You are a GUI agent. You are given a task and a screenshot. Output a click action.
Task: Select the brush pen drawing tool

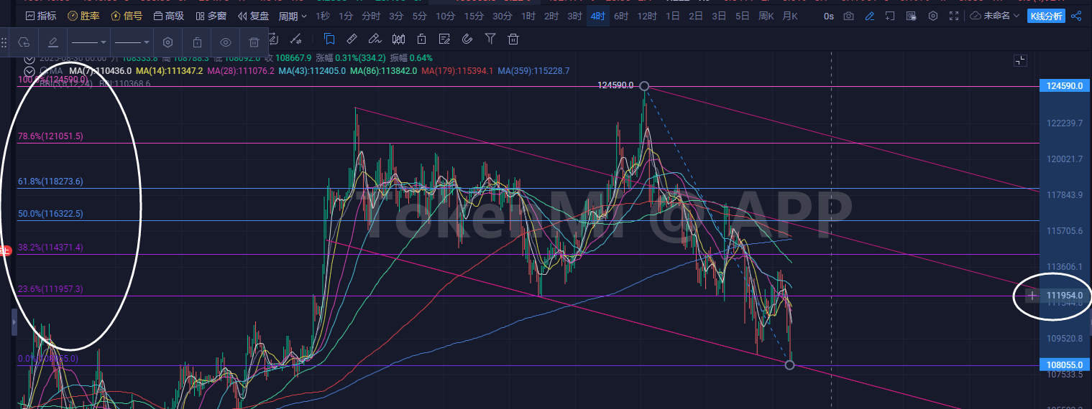[375, 39]
